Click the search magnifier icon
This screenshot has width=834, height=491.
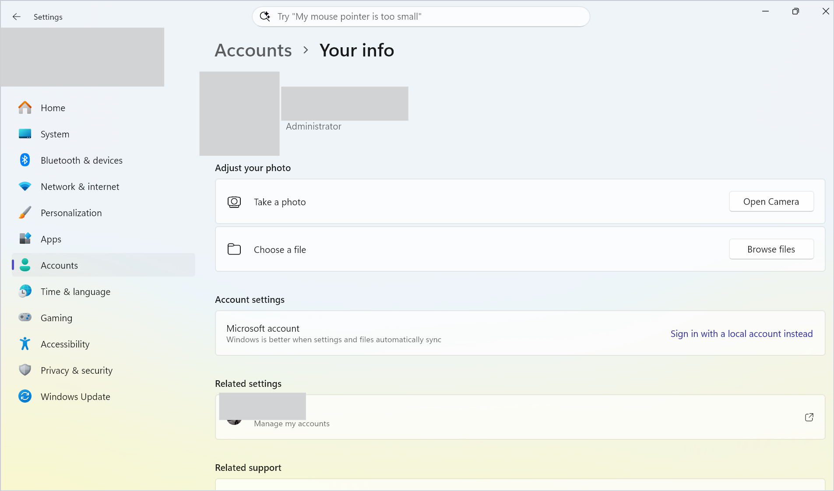pyautogui.click(x=265, y=17)
